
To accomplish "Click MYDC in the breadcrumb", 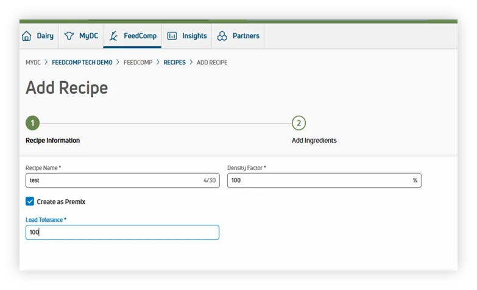I will point(33,62).
